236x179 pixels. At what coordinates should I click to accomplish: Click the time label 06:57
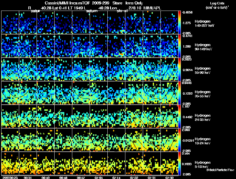coord(81,178)
